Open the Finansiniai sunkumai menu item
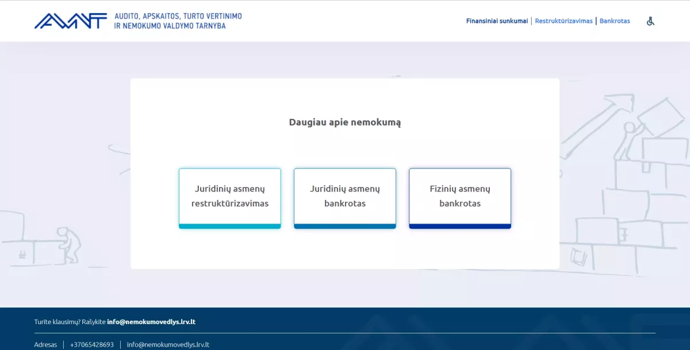Viewport: 690px width, 350px height. [497, 21]
